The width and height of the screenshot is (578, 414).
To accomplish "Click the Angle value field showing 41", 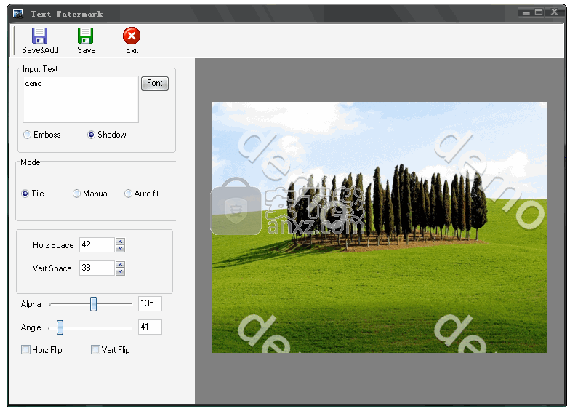I will click(x=150, y=327).
